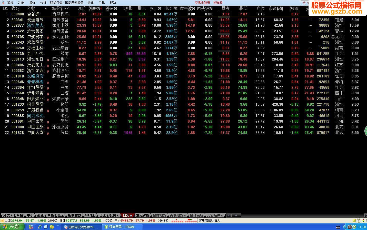
Task: Select stock code 600705
Action: pyautogui.click(x=18, y=37)
